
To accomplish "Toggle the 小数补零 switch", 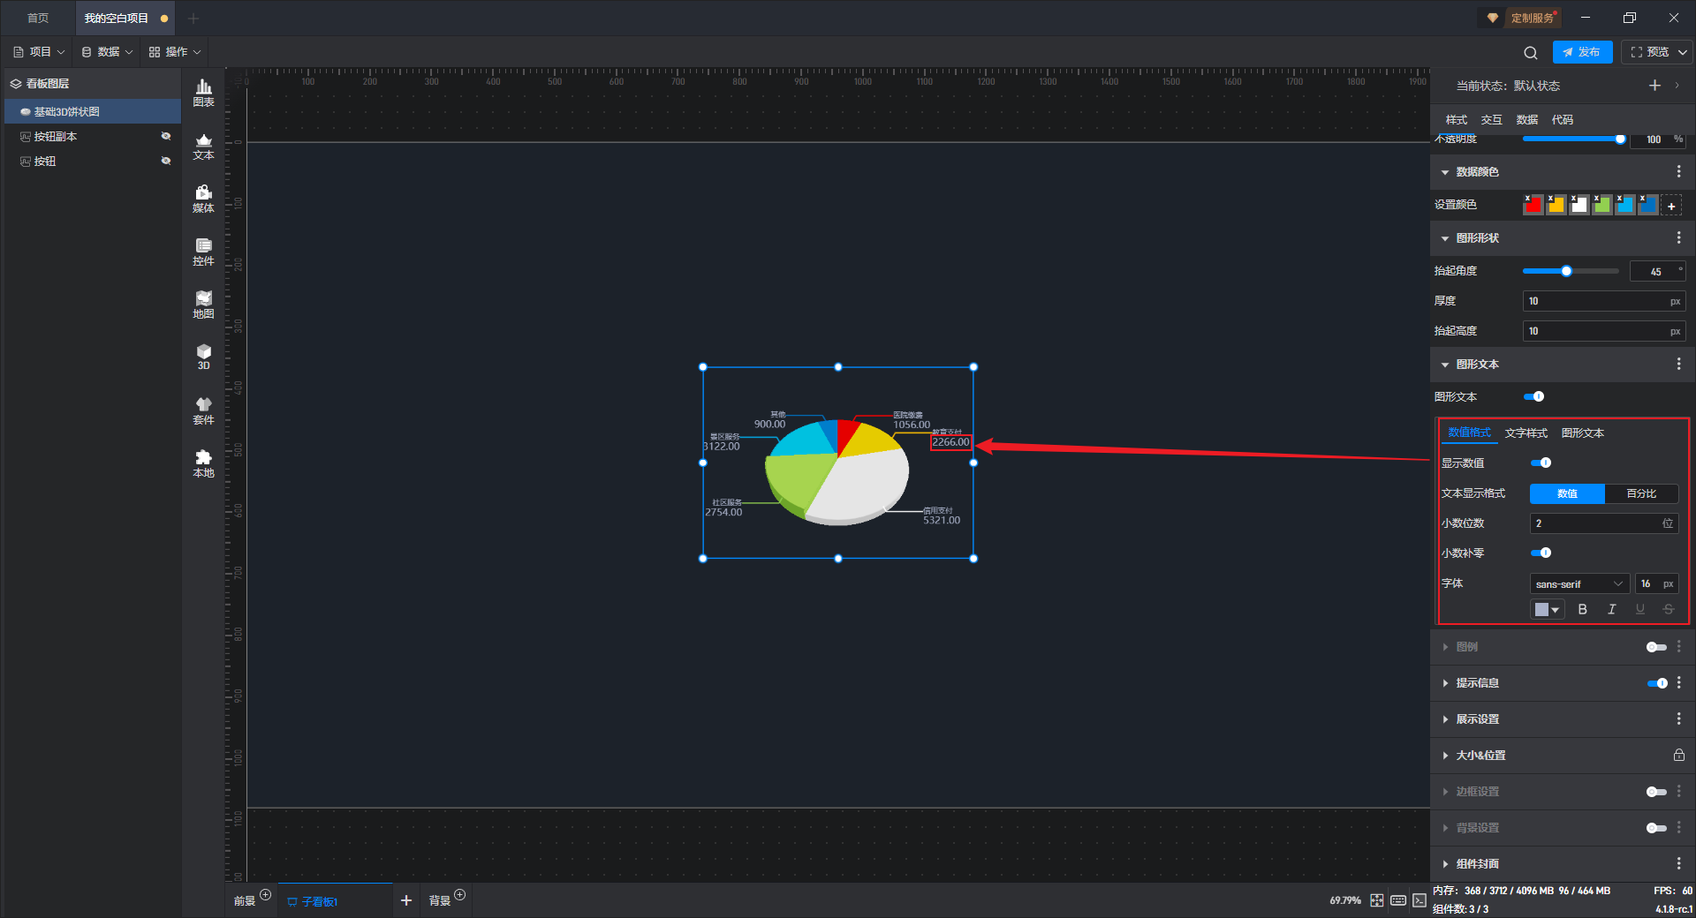I will click(1541, 553).
